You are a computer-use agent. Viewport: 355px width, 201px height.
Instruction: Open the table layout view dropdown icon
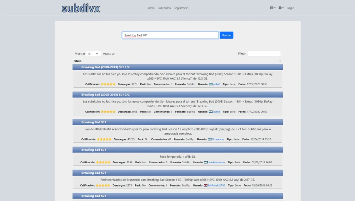tap(272, 8)
